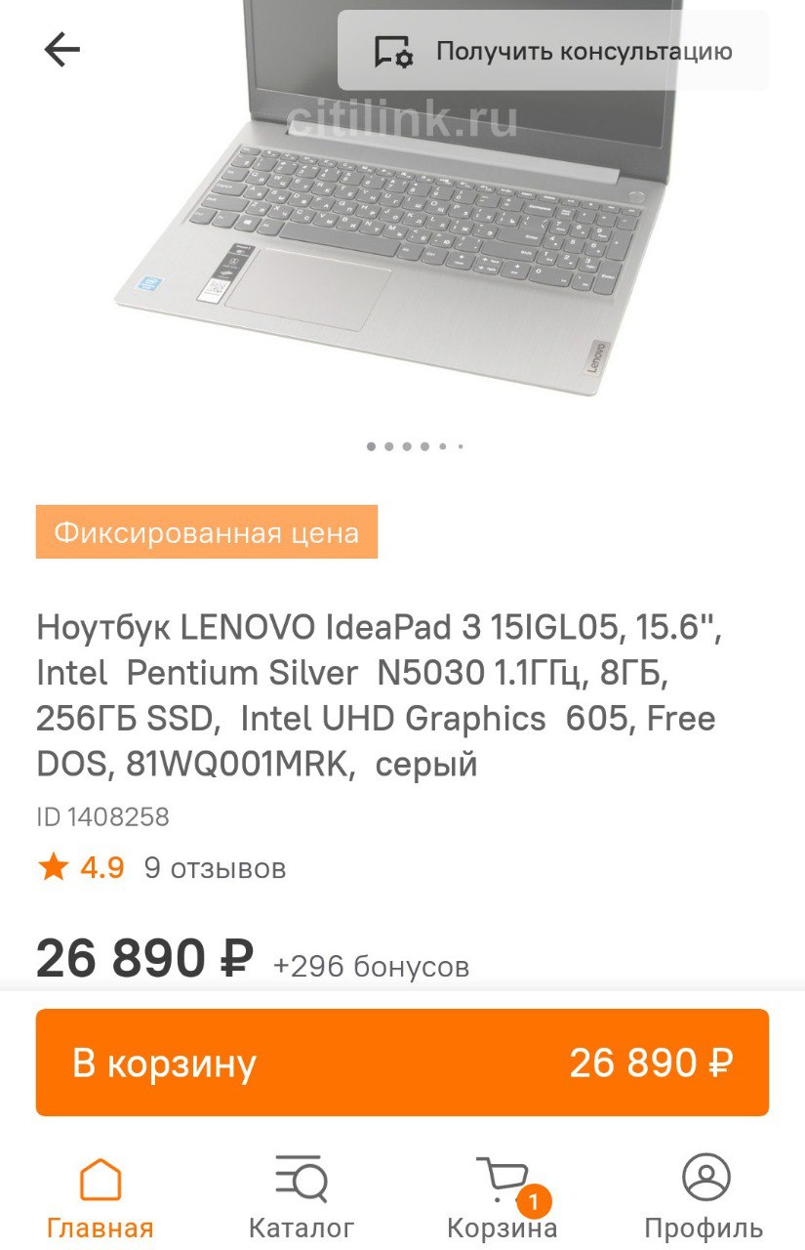Image resolution: width=805 pixels, height=1250 pixels.
Task: Tap the product title Ноутбук LENOVO IdeaPad
Action: [x=379, y=696]
